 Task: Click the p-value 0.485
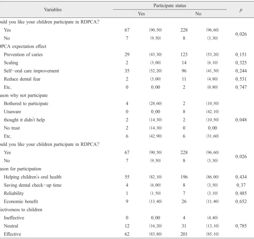click(241, 193)
